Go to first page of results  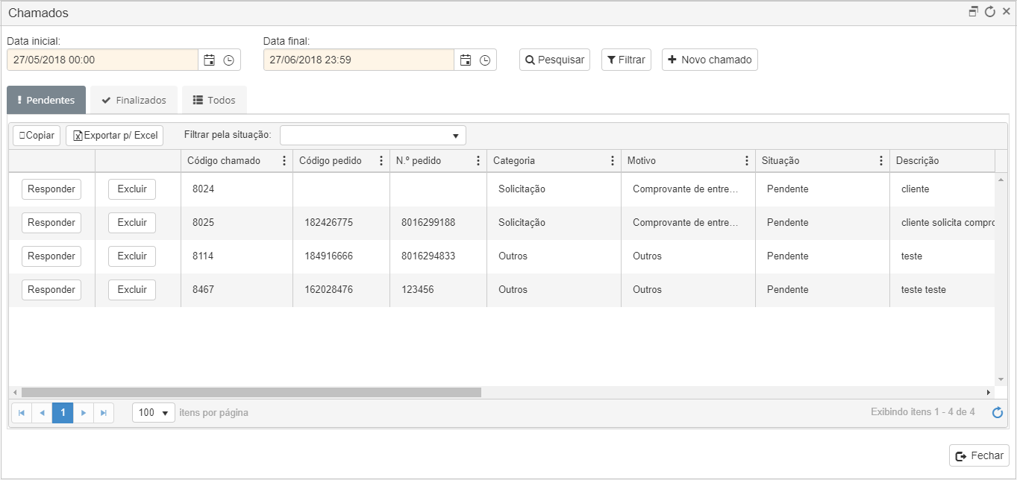pos(22,413)
